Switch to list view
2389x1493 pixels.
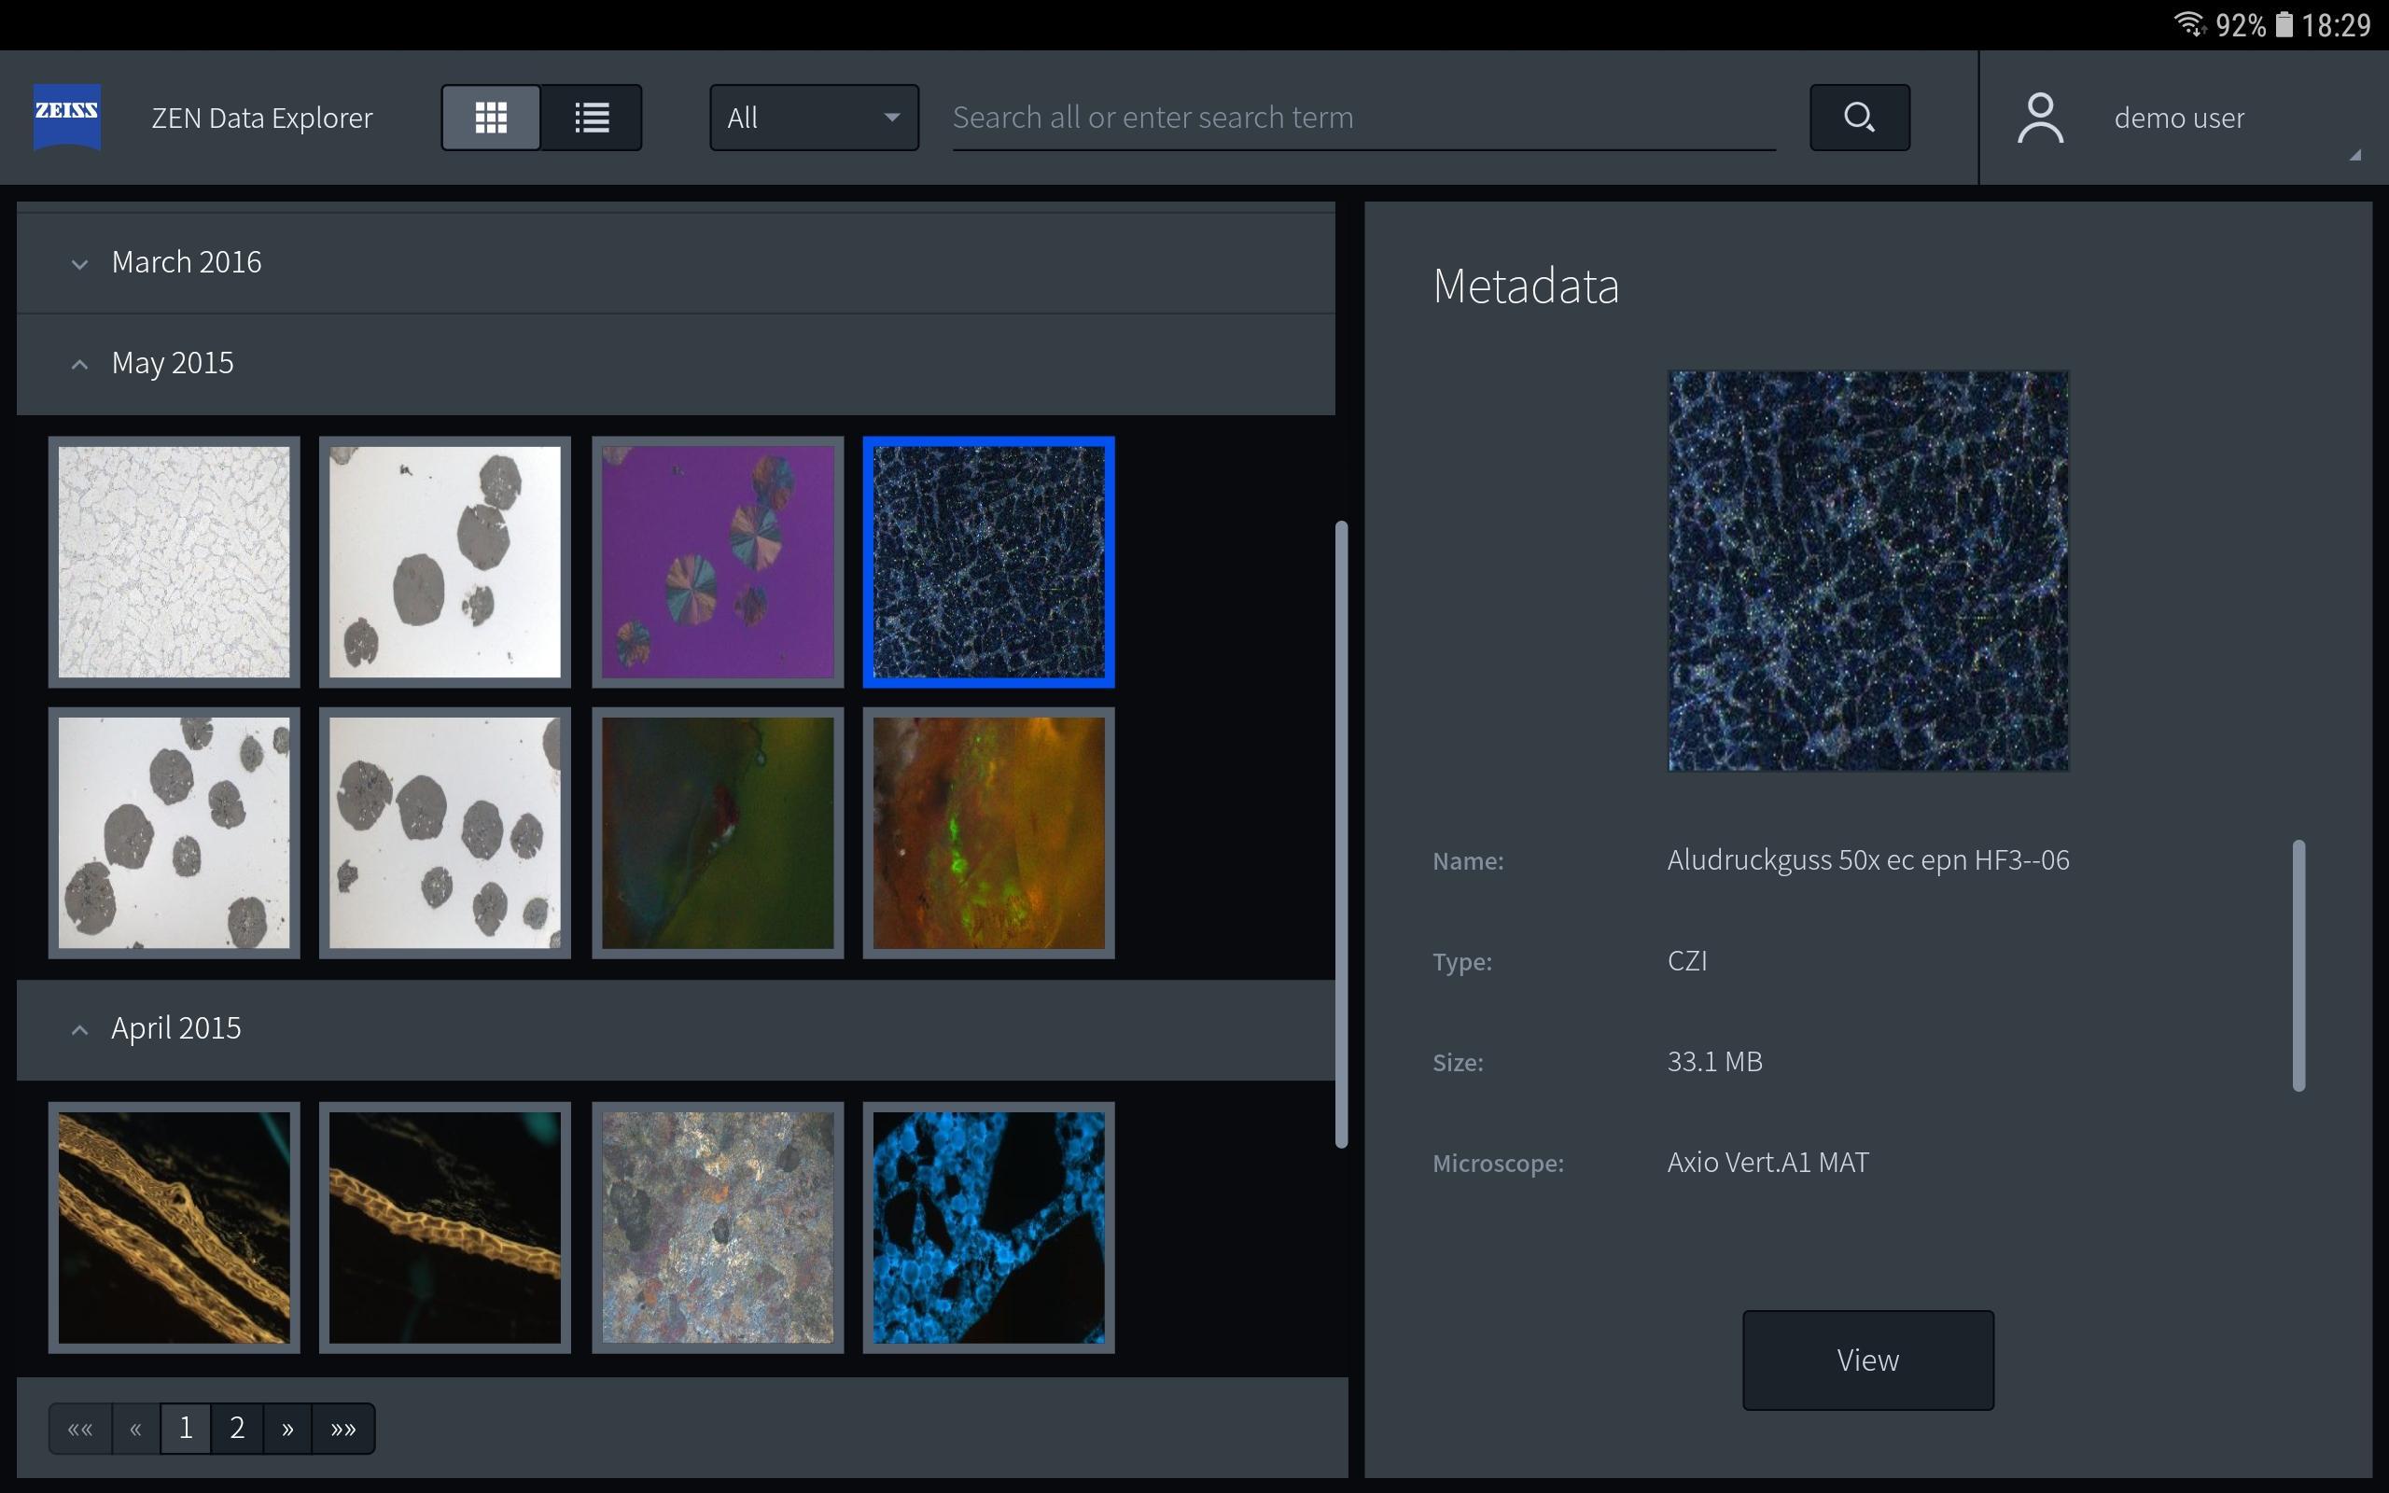coord(592,118)
